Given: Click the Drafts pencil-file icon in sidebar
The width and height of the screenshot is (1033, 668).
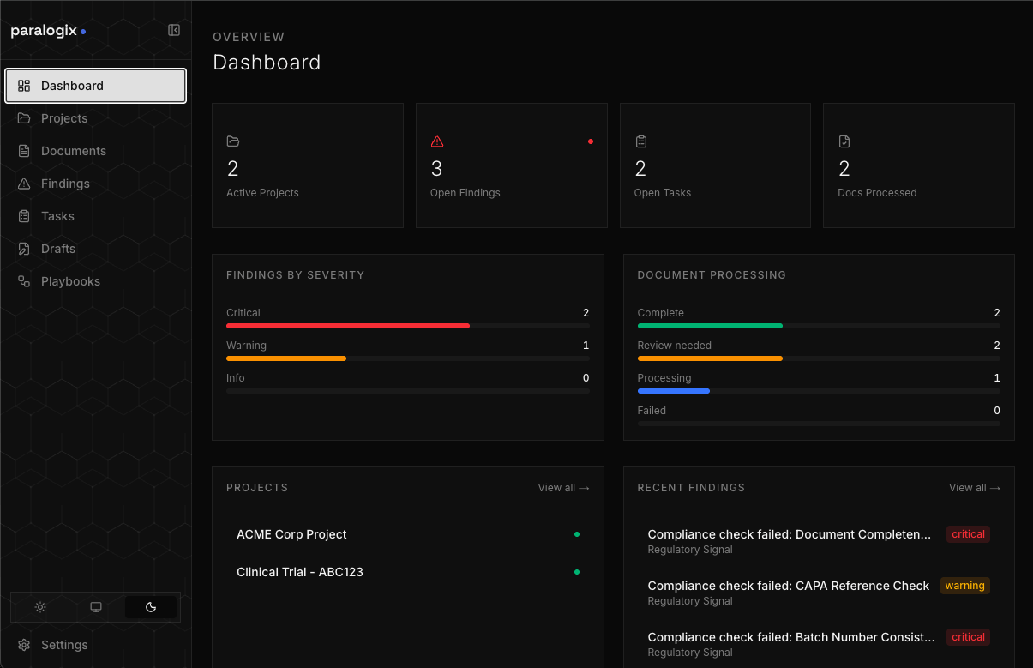Looking at the screenshot, I should tap(24, 249).
